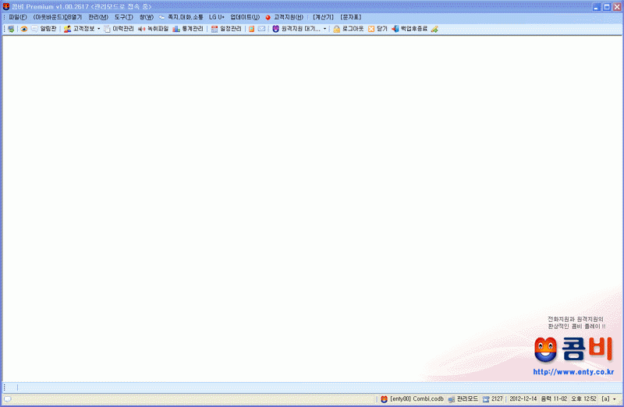Click the 고객정보 people icon
Screen dimensions: 624x407
coord(67,29)
